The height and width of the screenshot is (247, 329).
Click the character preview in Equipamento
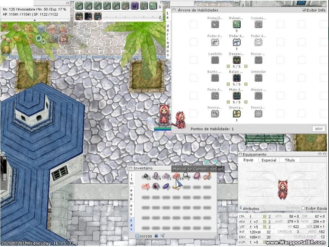[x=282, y=189]
